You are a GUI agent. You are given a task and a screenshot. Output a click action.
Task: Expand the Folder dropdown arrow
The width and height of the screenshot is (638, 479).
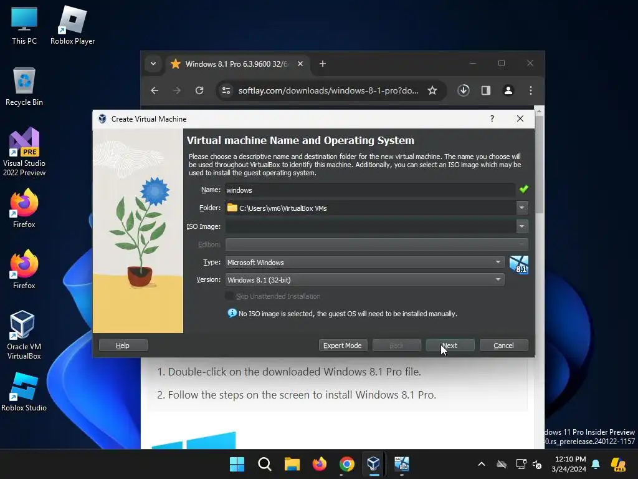[521, 208]
